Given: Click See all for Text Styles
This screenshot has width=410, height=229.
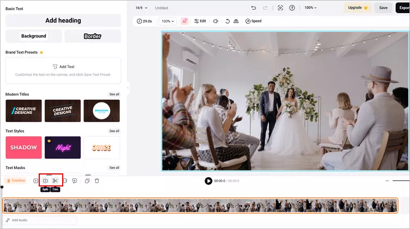Looking at the screenshot, I should pos(114,131).
